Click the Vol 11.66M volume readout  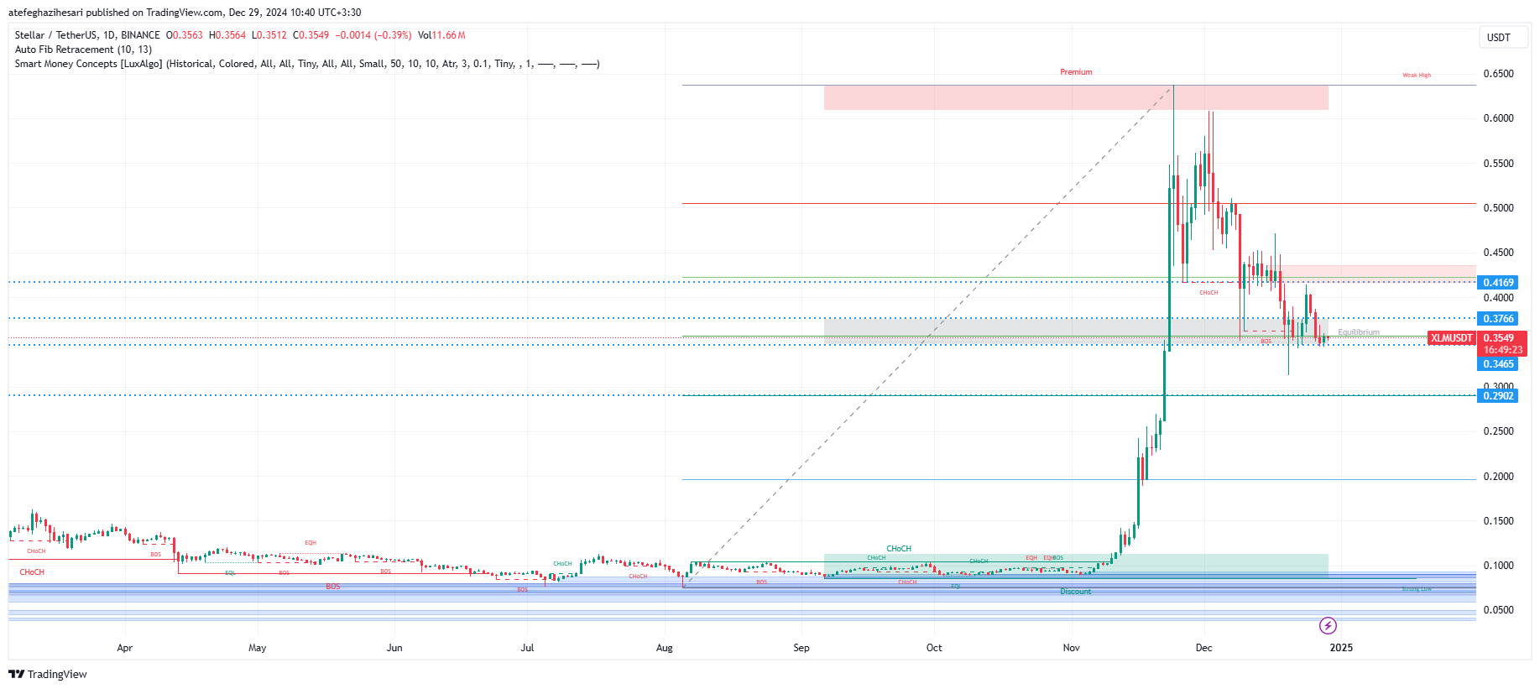[x=441, y=35]
